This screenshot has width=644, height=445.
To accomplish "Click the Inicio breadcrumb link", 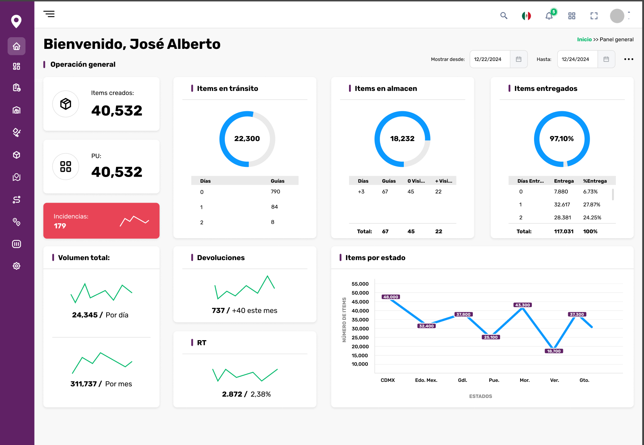I will (584, 39).
